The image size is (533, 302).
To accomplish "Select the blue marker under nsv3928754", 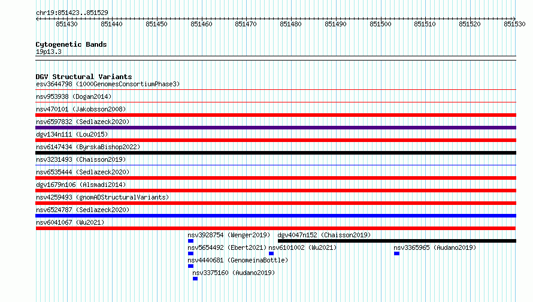I will pyautogui.click(x=190, y=241).
